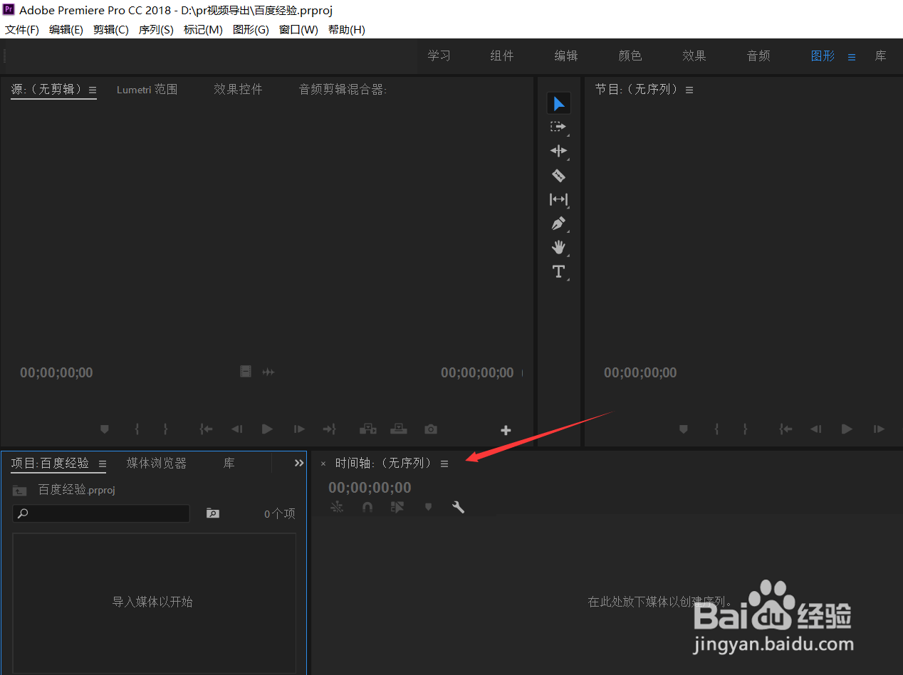Screen dimensions: 903x675
Task: Click the Overwrite button in Source monitor
Action: (400, 429)
